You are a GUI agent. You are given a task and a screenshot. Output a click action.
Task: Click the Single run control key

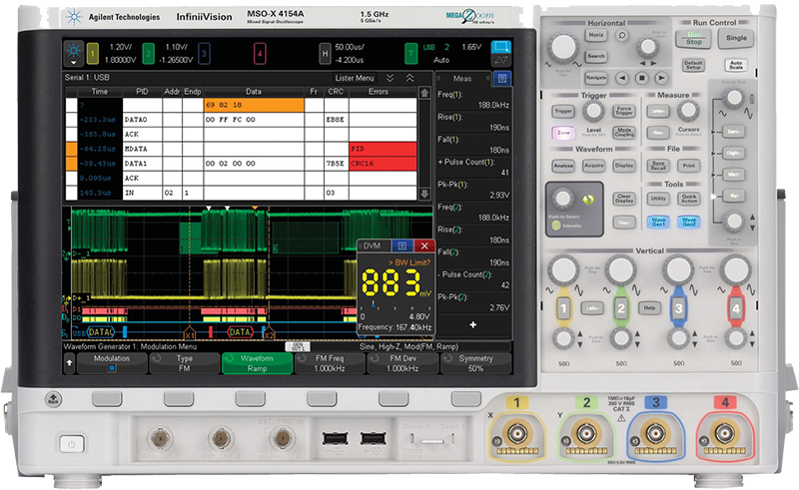point(736,38)
